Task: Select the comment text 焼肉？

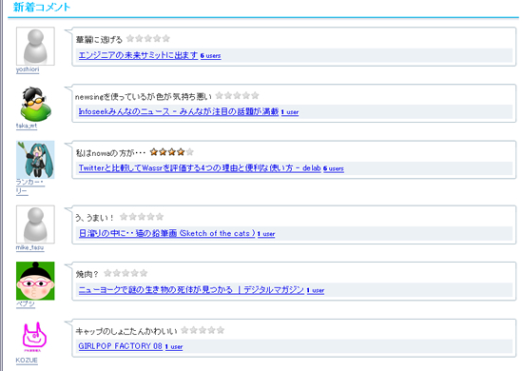Action: (x=87, y=274)
